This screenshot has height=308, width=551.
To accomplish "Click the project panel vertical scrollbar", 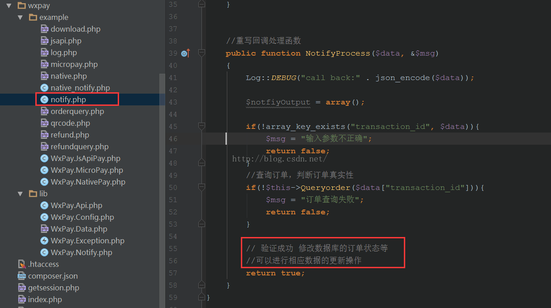I will [x=162, y=181].
